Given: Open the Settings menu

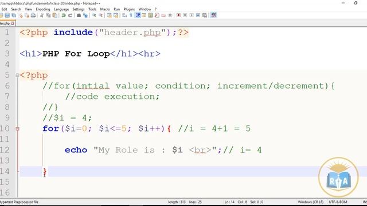Looking at the screenshot, I should (x=79, y=9).
